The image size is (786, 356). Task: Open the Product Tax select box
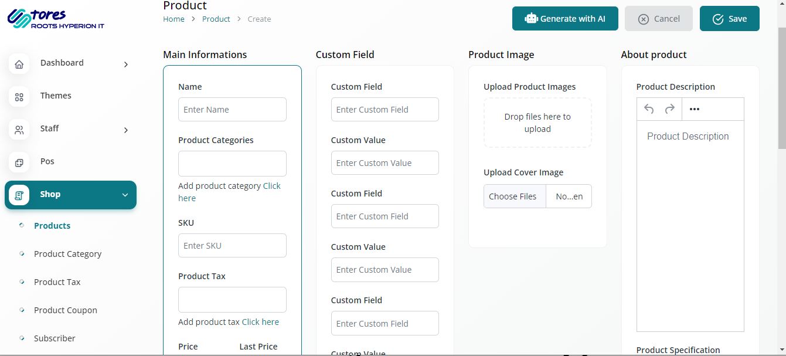point(232,300)
